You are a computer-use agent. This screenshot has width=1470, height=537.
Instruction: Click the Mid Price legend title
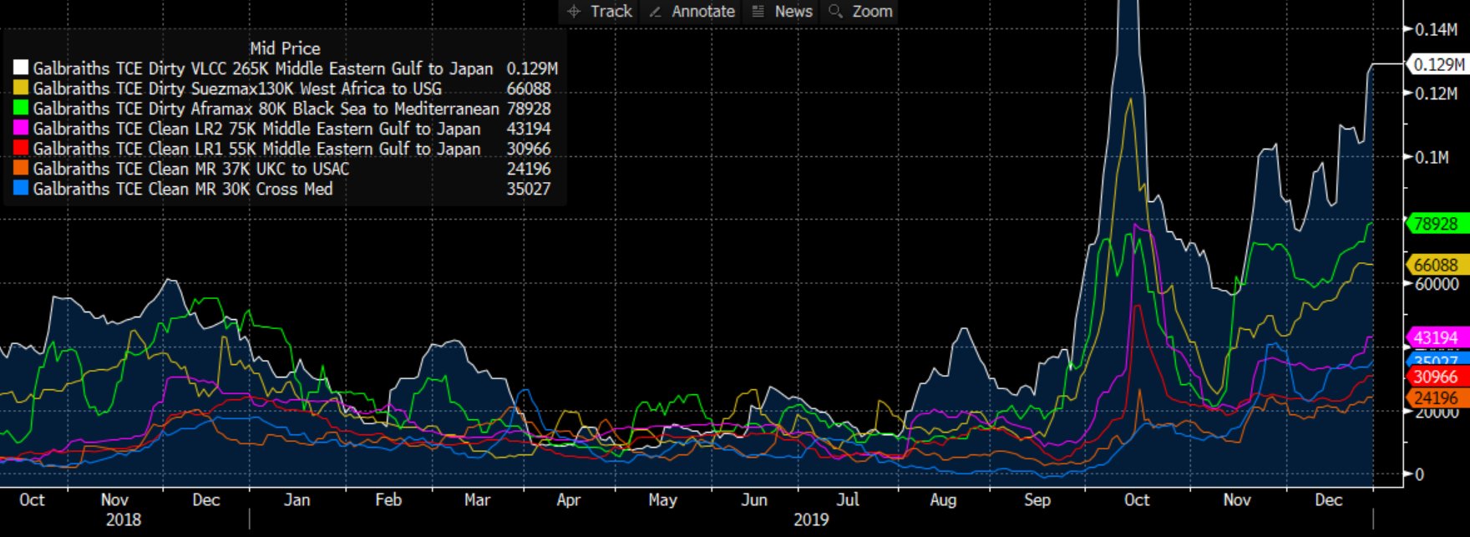tap(285, 48)
